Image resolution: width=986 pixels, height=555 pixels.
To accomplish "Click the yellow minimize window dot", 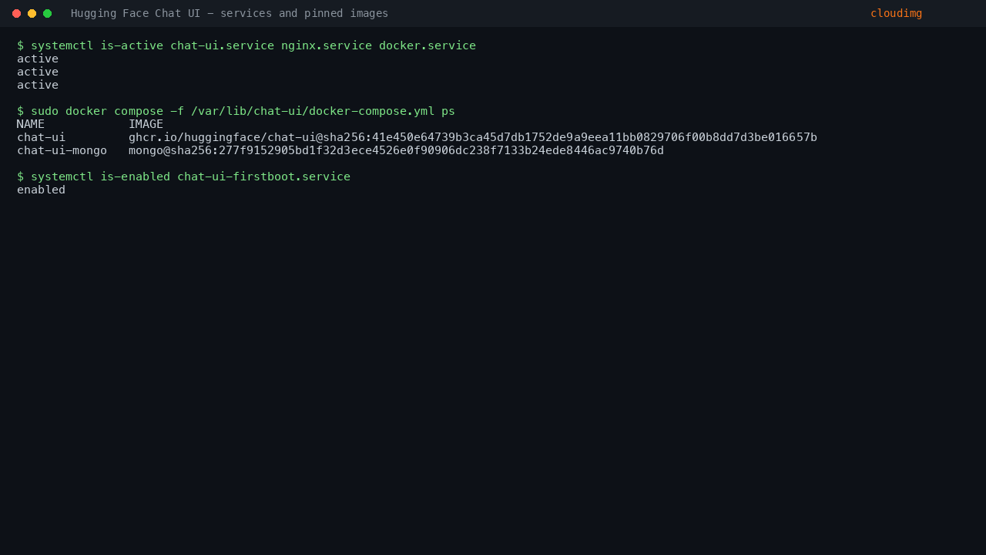I will (x=32, y=13).
